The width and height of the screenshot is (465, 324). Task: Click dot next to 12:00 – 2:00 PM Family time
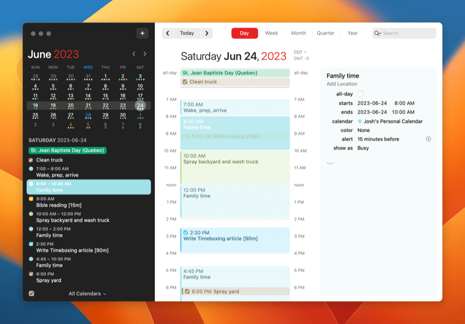31,229
